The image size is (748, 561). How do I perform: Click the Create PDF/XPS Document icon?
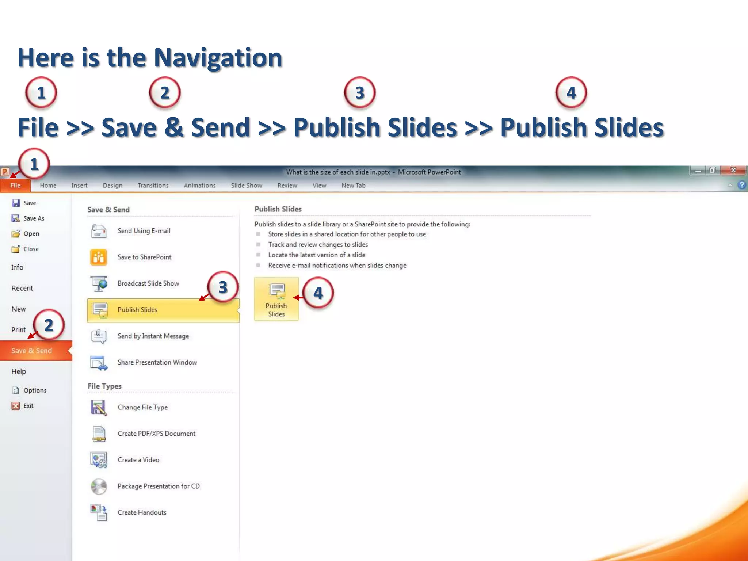[x=99, y=434]
